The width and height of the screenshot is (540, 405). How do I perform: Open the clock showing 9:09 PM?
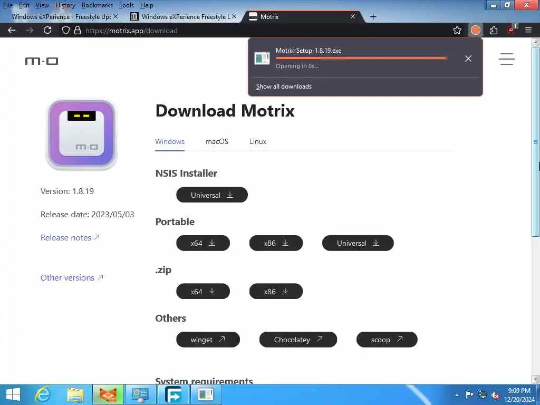click(x=519, y=394)
